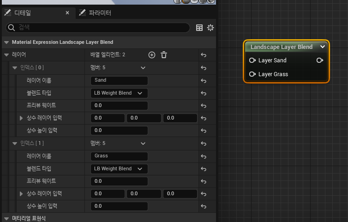
Task: Add a new layer array element
Action: pos(152,55)
